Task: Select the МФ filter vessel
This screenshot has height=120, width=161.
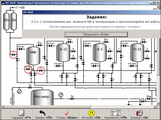Action: tap(33, 56)
